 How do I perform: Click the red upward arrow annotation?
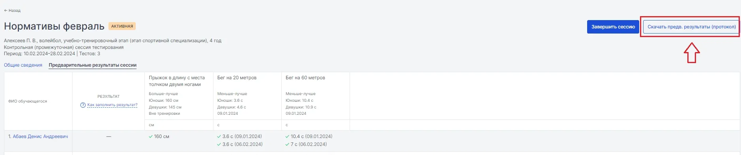692,53
